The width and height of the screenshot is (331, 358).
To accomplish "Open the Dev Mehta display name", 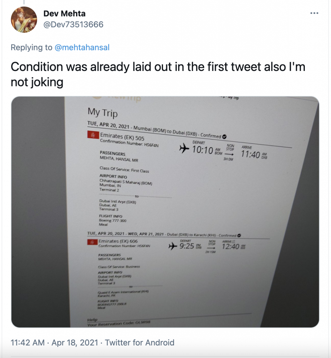I will click(64, 14).
